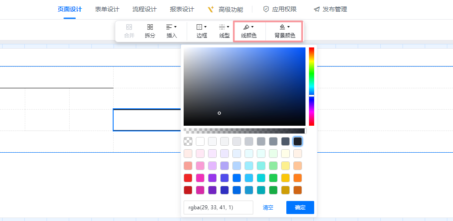Click the Clear (清空) link

[x=268, y=208]
